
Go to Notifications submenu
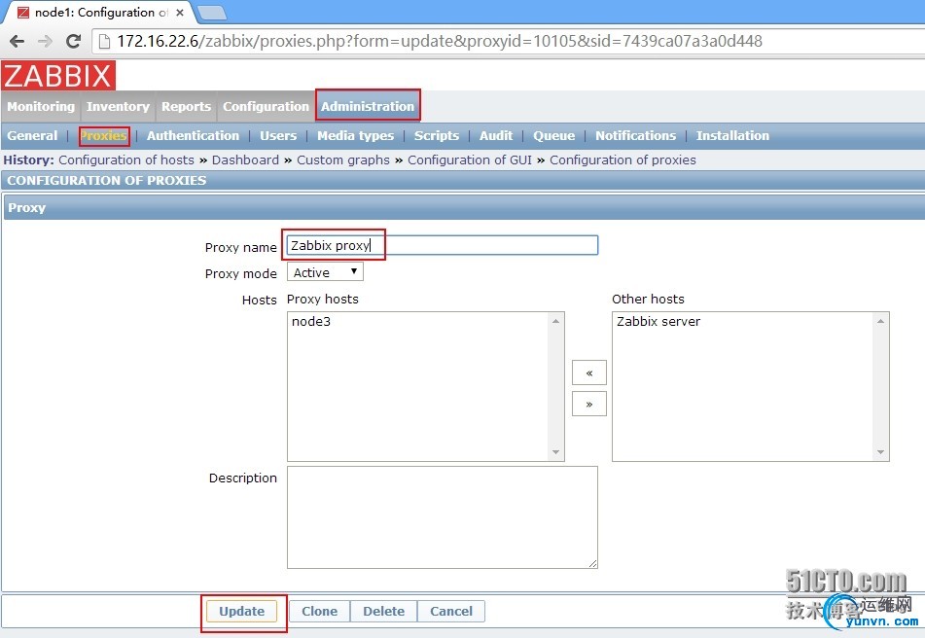pos(635,135)
